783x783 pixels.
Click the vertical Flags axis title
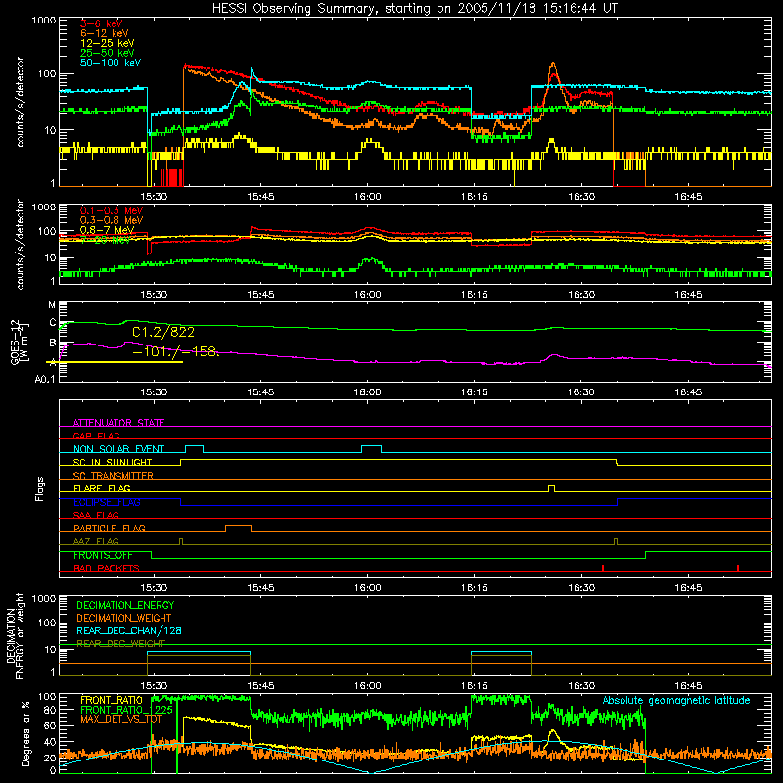click(x=40, y=488)
